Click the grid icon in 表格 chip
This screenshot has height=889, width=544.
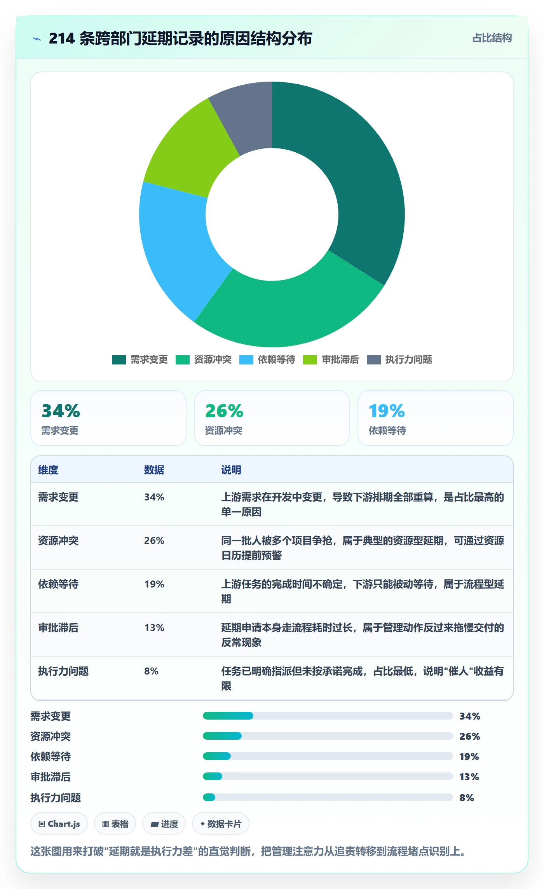(x=105, y=824)
